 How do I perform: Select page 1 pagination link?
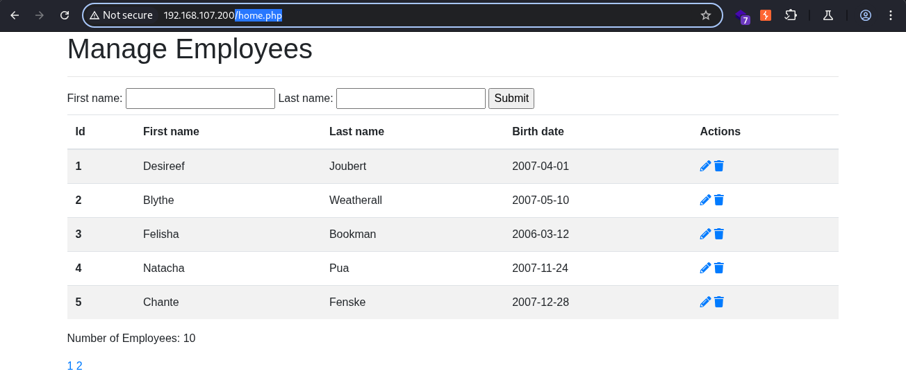tap(70, 366)
